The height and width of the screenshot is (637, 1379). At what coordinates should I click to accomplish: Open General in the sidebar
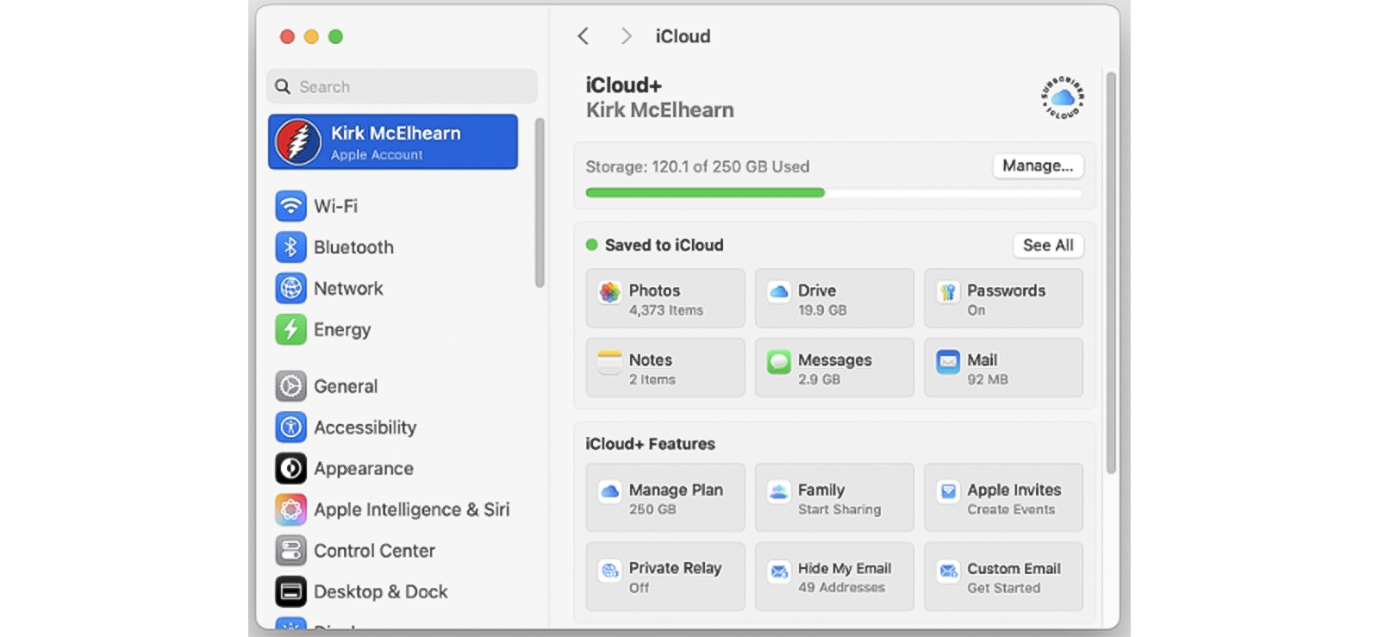(x=345, y=386)
